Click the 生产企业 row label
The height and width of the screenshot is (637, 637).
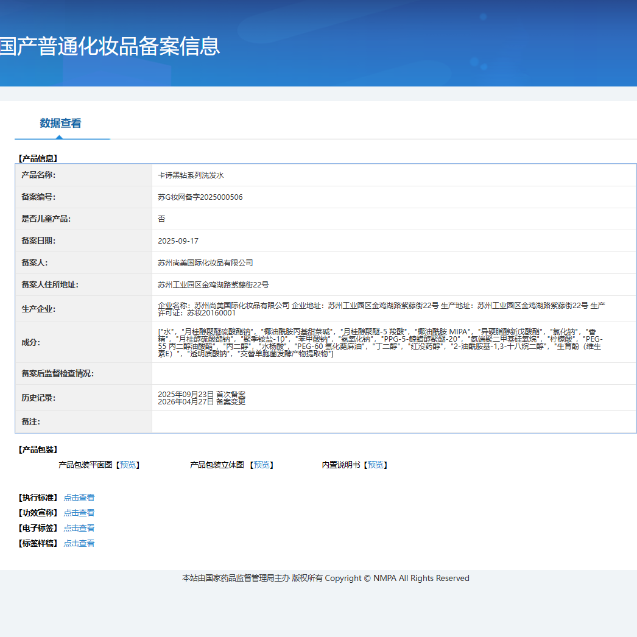coord(38,309)
